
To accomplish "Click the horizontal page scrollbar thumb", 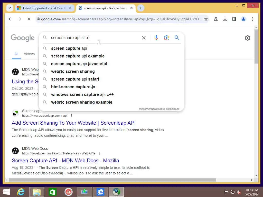I will tap(112, 180).
